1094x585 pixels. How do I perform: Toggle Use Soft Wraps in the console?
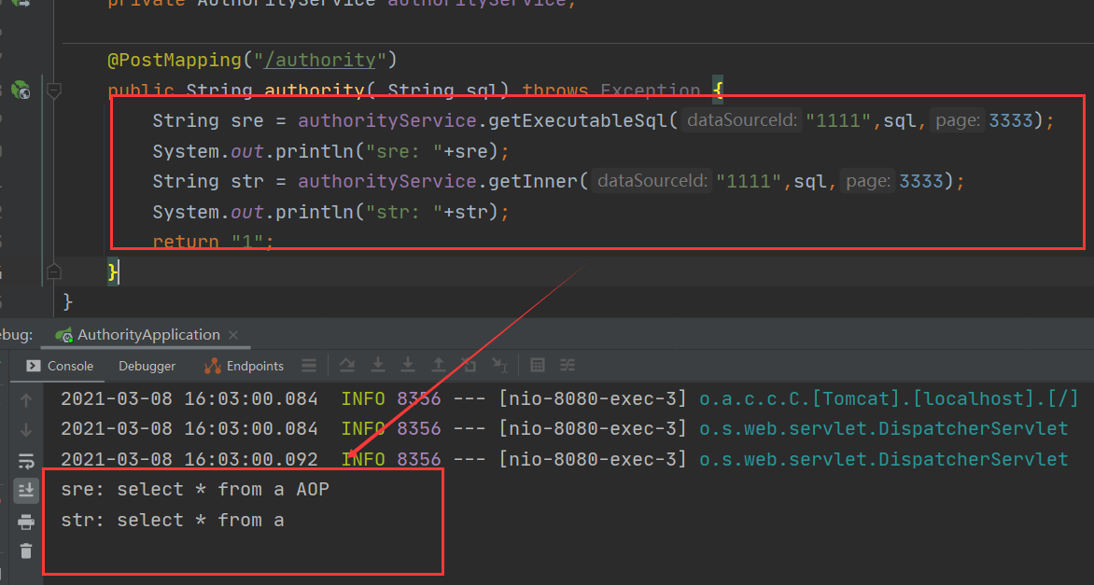pyautogui.click(x=27, y=460)
